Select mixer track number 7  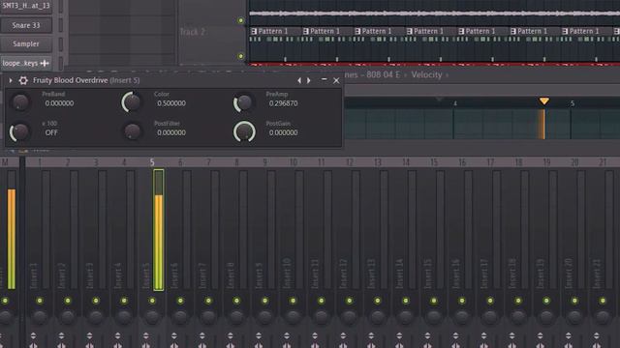pyautogui.click(x=208, y=162)
